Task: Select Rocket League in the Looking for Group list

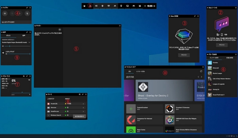Action: pyautogui.click(x=222, y=73)
